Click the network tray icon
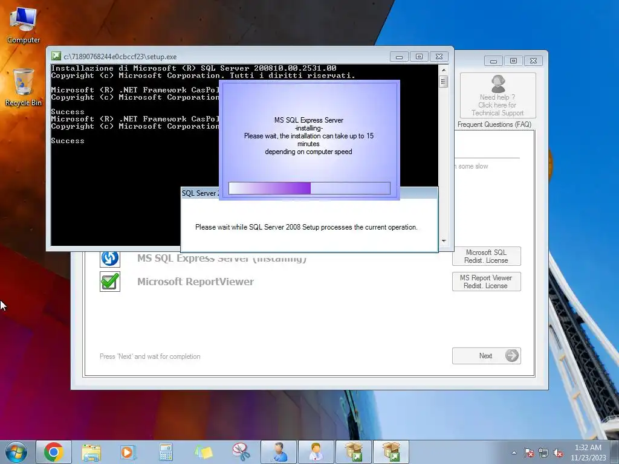The height and width of the screenshot is (464, 619). 543,453
